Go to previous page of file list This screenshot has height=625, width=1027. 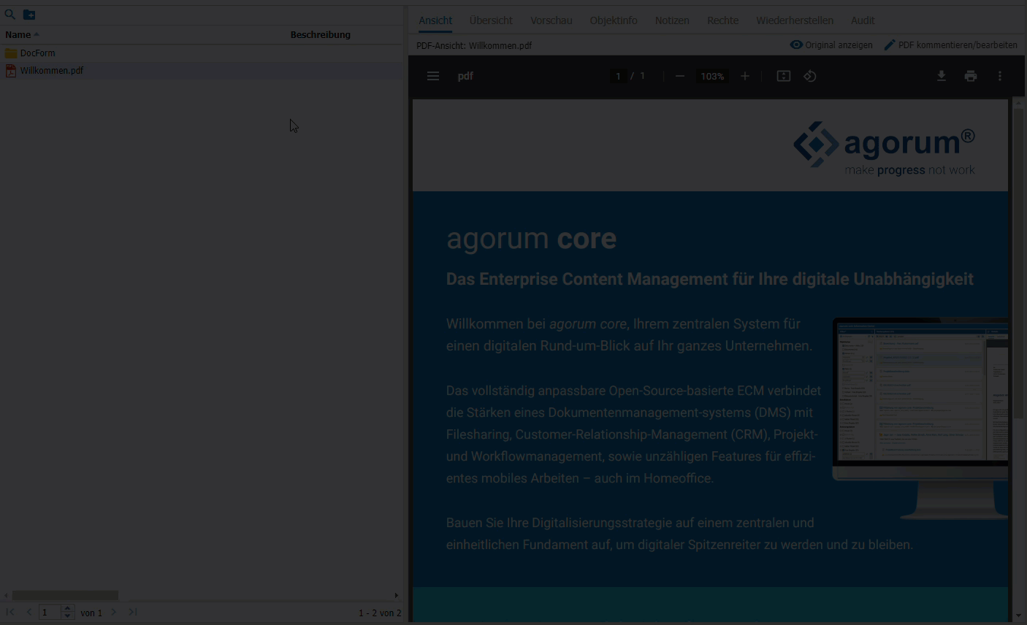[x=29, y=612]
